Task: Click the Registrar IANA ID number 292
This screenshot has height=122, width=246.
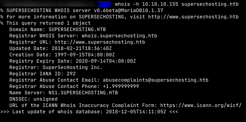Action: tap(71, 74)
